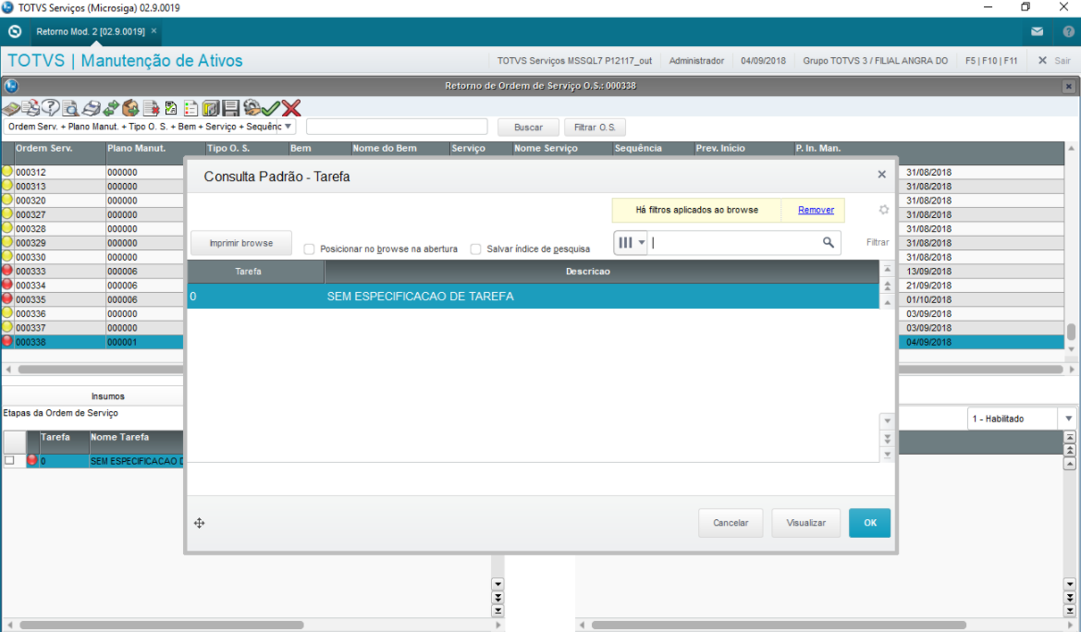Select order row 000333
This screenshot has width=1081, height=632.
click(x=92, y=272)
